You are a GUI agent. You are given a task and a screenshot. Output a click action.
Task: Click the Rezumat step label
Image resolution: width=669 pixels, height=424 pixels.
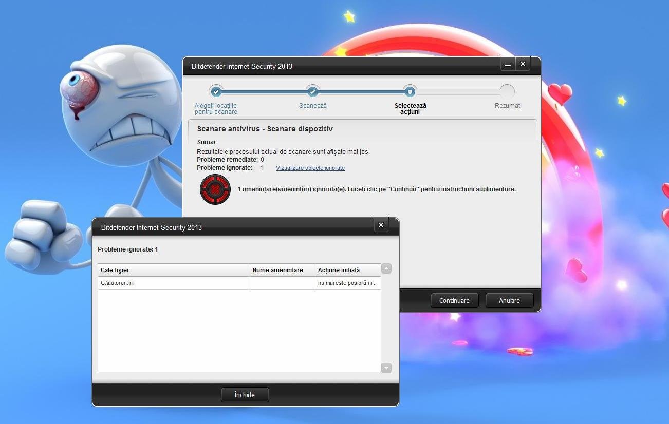(507, 105)
